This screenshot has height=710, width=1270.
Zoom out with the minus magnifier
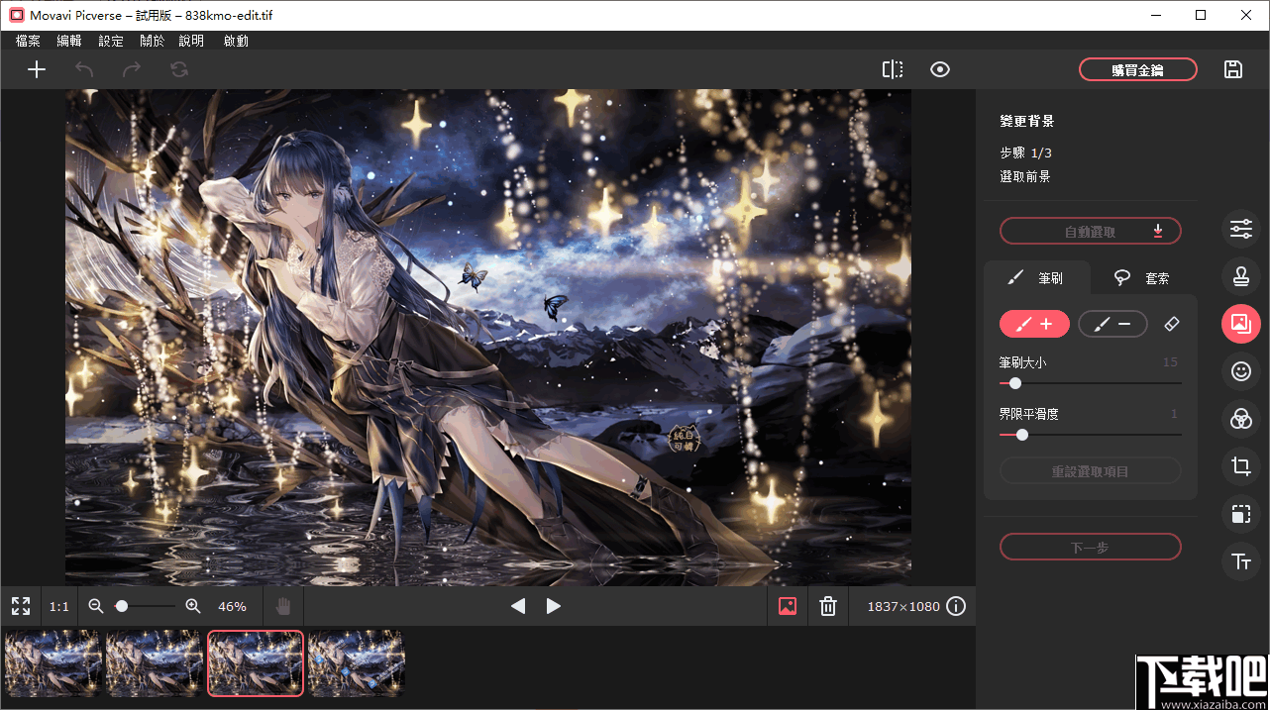point(96,606)
